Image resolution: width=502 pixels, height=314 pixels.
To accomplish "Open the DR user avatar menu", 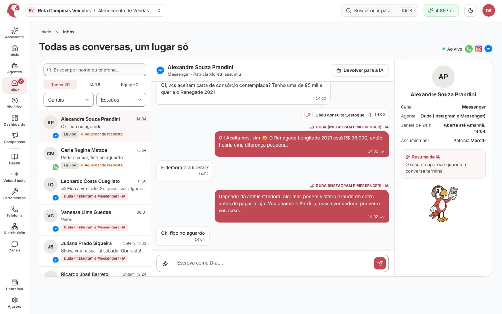I will click(489, 10).
